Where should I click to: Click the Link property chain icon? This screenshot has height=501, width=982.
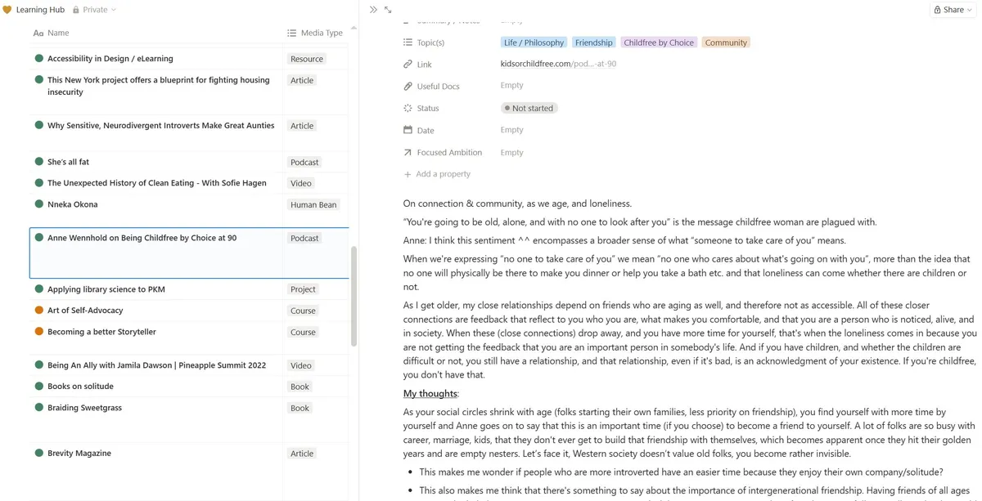point(408,65)
